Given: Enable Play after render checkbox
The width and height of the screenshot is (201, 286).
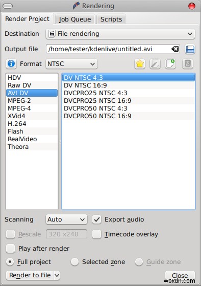Looking at the screenshot, I should pos(10,249).
